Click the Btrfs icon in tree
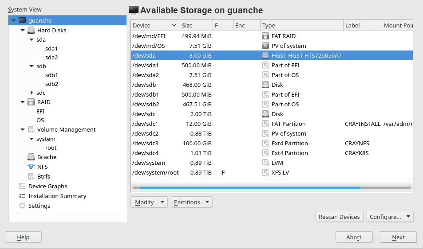This screenshot has width=423, height=249. tap(31, 176)
